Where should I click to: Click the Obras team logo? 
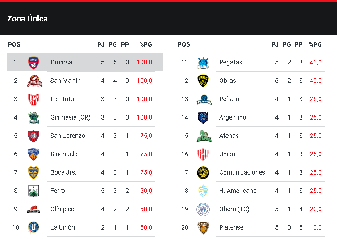203,81
